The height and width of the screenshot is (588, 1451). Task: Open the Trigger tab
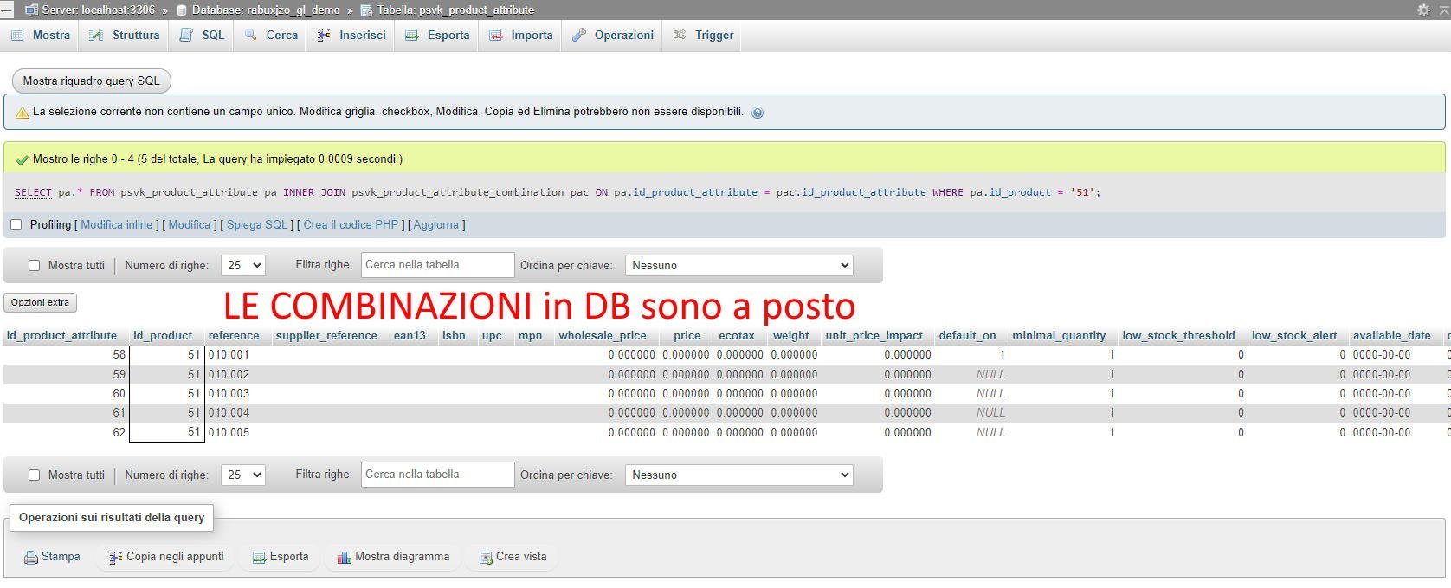tap(703, 36)
